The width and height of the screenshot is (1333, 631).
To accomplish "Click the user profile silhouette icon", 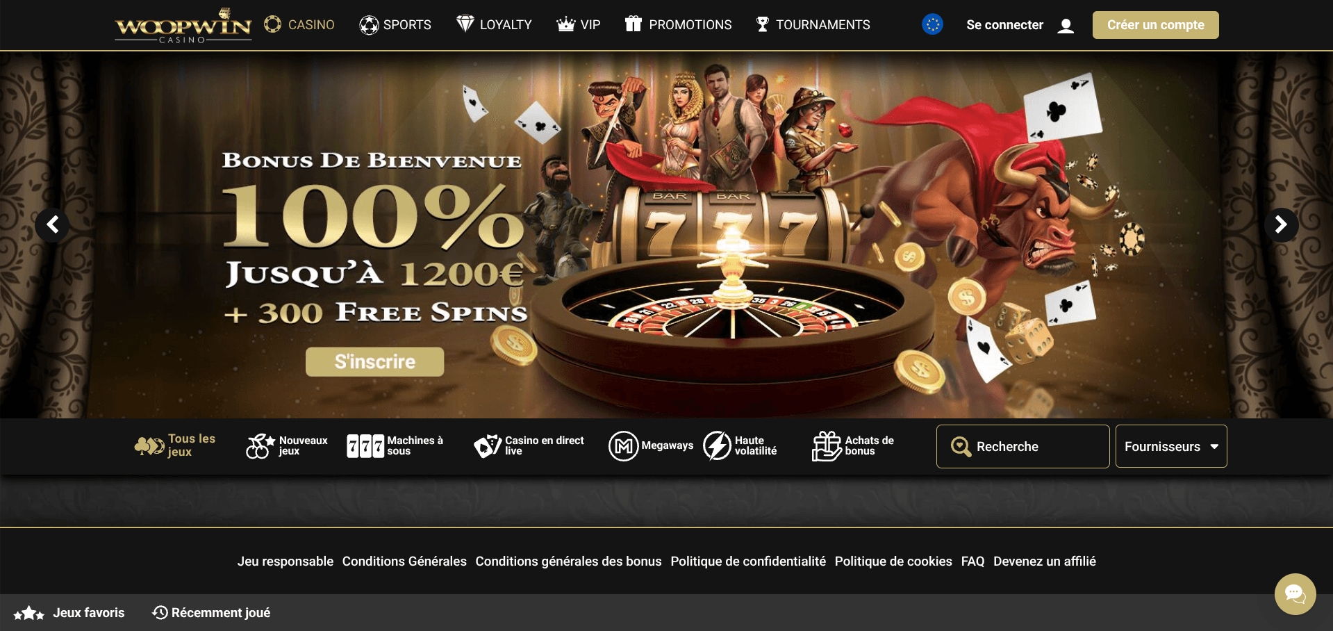I will (1066, 26).
